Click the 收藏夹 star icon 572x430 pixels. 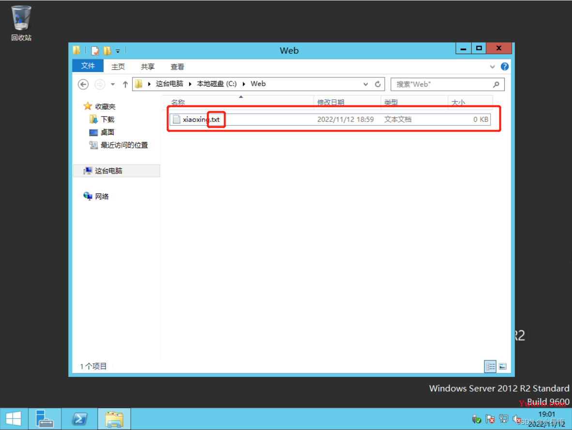88,106
